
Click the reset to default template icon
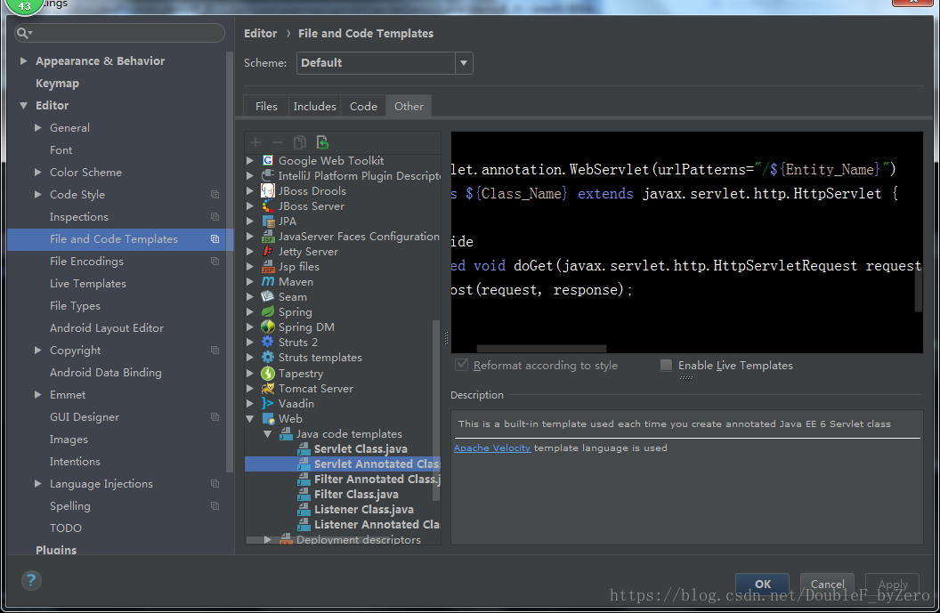tap(322, 142)
